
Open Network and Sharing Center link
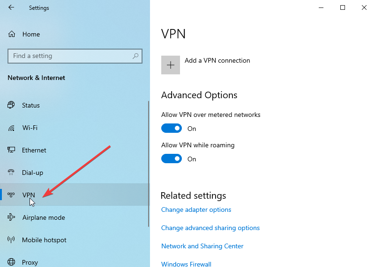point(202,246)
